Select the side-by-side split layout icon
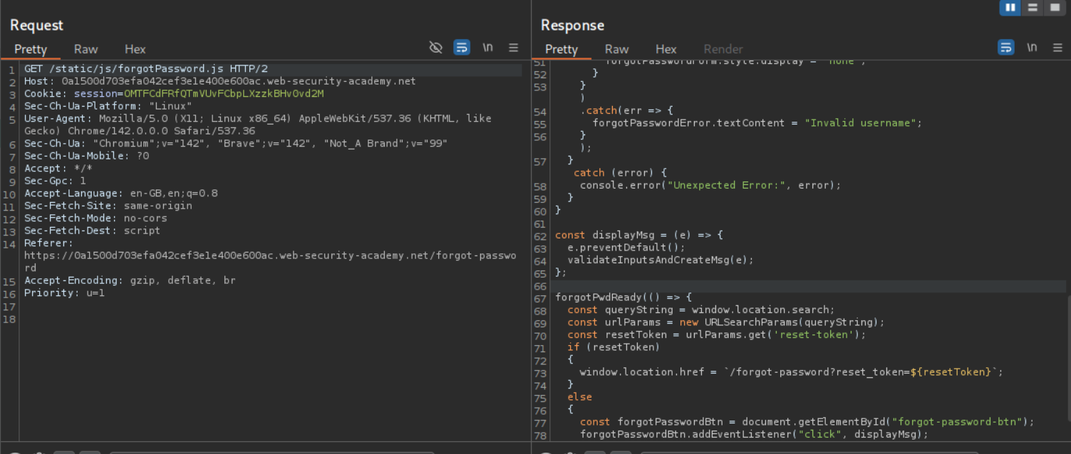This screenshot has height=454, width=1071. 1010,8
